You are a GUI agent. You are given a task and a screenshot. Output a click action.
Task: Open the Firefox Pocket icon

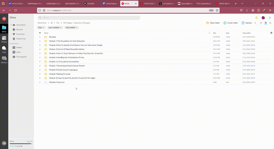coord(241,10)
